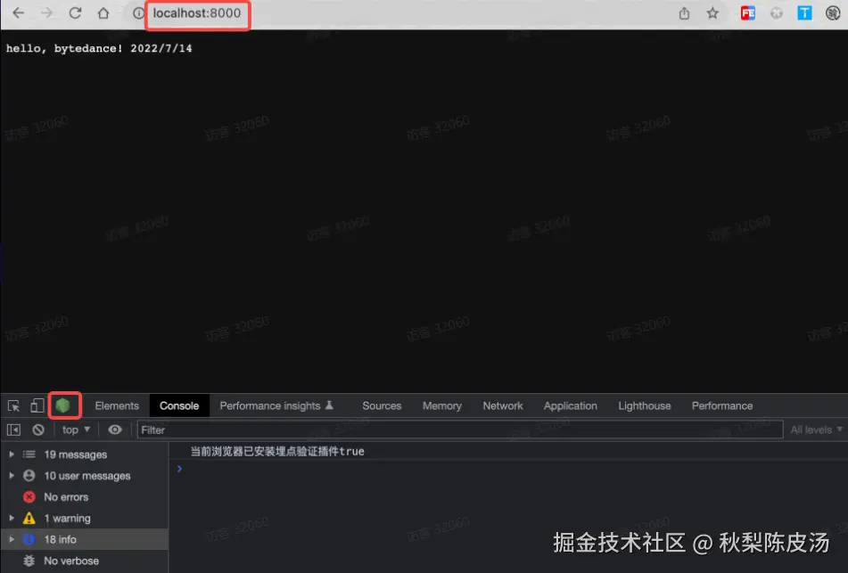Select the 19 messages row
Viewport: 848px width, 573px height.
click(x=85, y=454)
